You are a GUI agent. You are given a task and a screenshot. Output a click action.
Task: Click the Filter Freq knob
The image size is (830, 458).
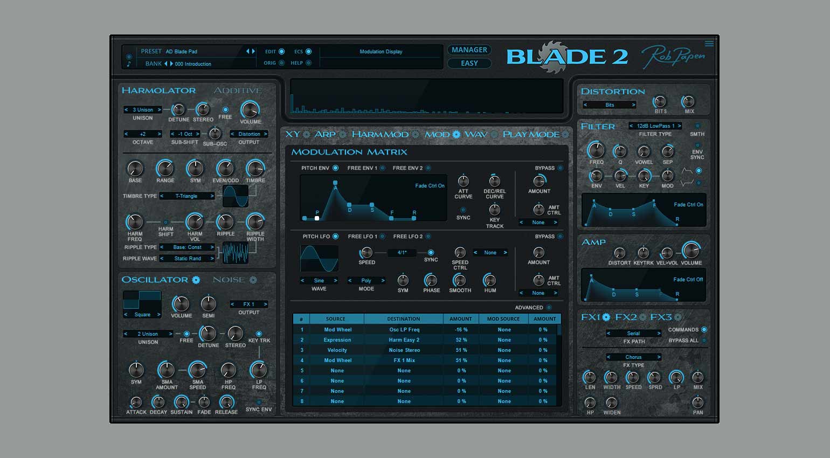(596, 150)
